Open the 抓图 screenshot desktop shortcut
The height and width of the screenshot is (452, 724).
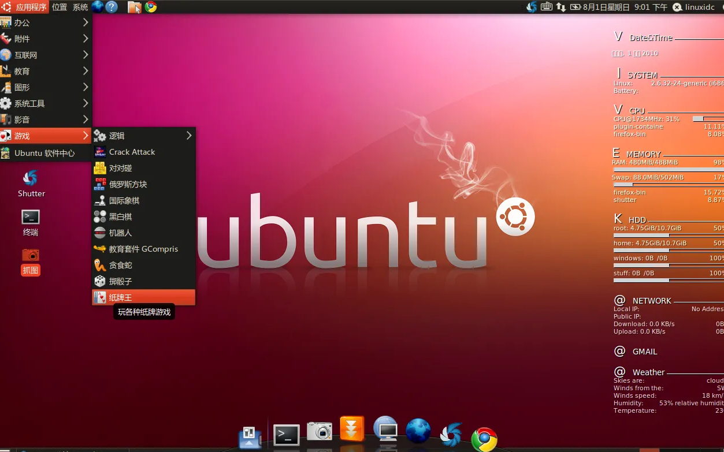coord(31,262)
